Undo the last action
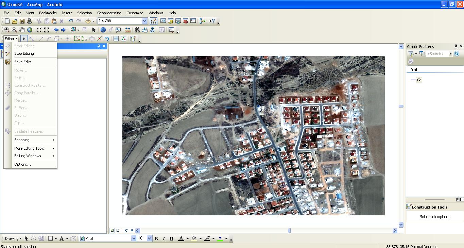This screenshot has width=464, height=248. tap(71, 21)
